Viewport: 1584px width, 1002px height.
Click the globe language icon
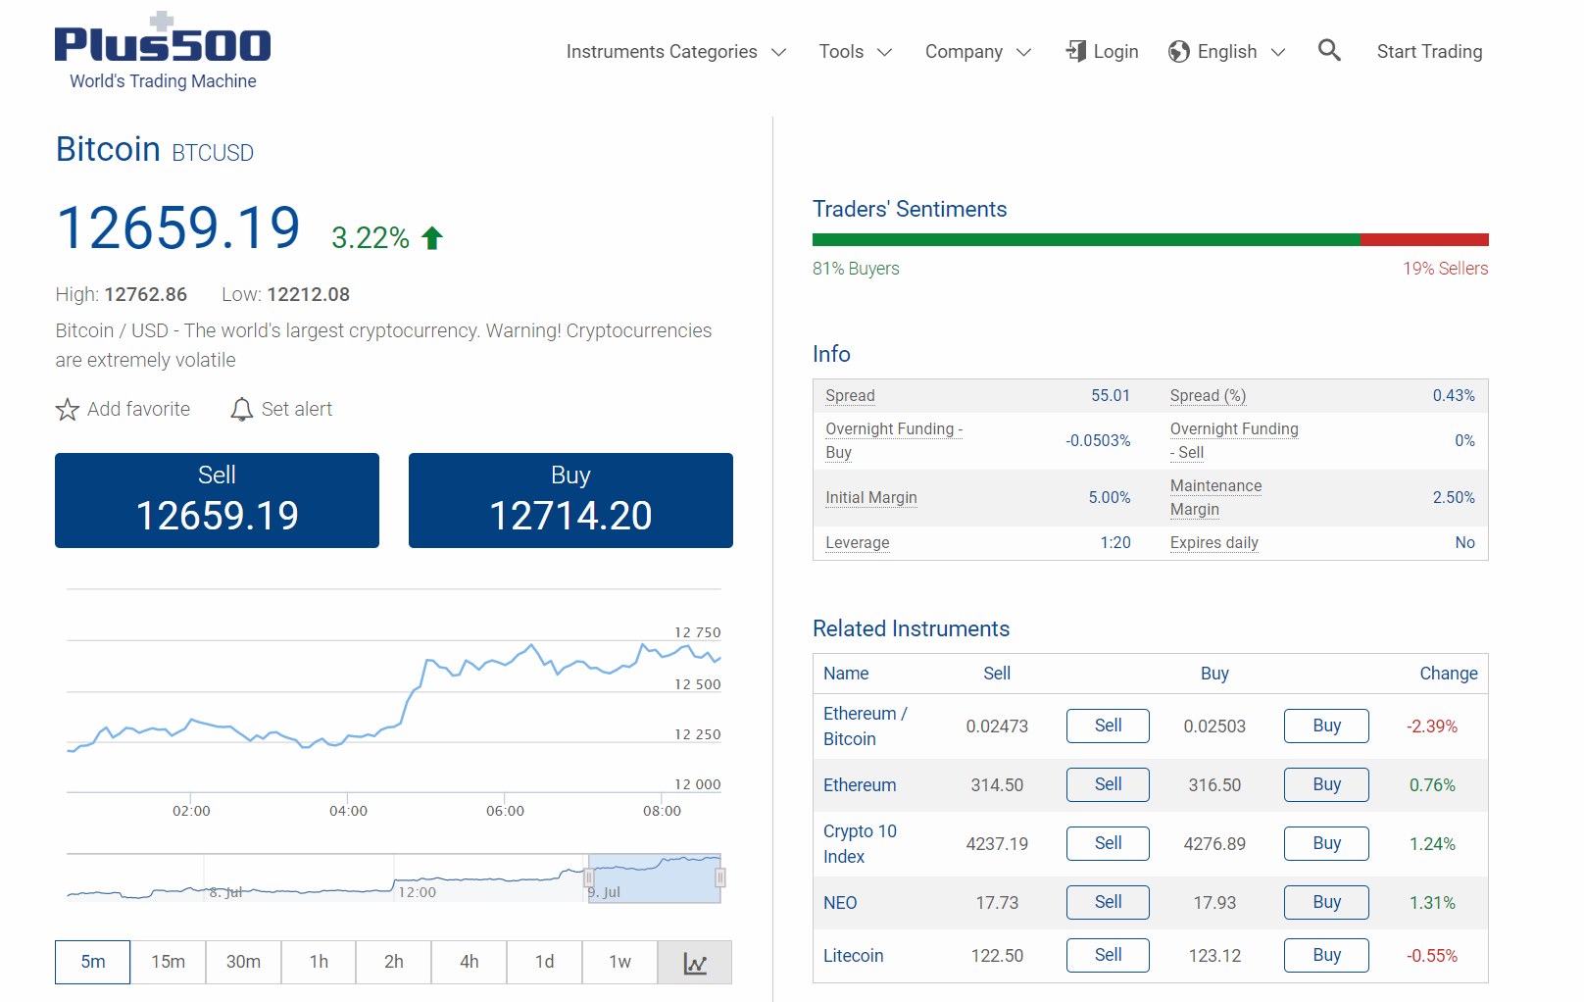(1179, 51)
